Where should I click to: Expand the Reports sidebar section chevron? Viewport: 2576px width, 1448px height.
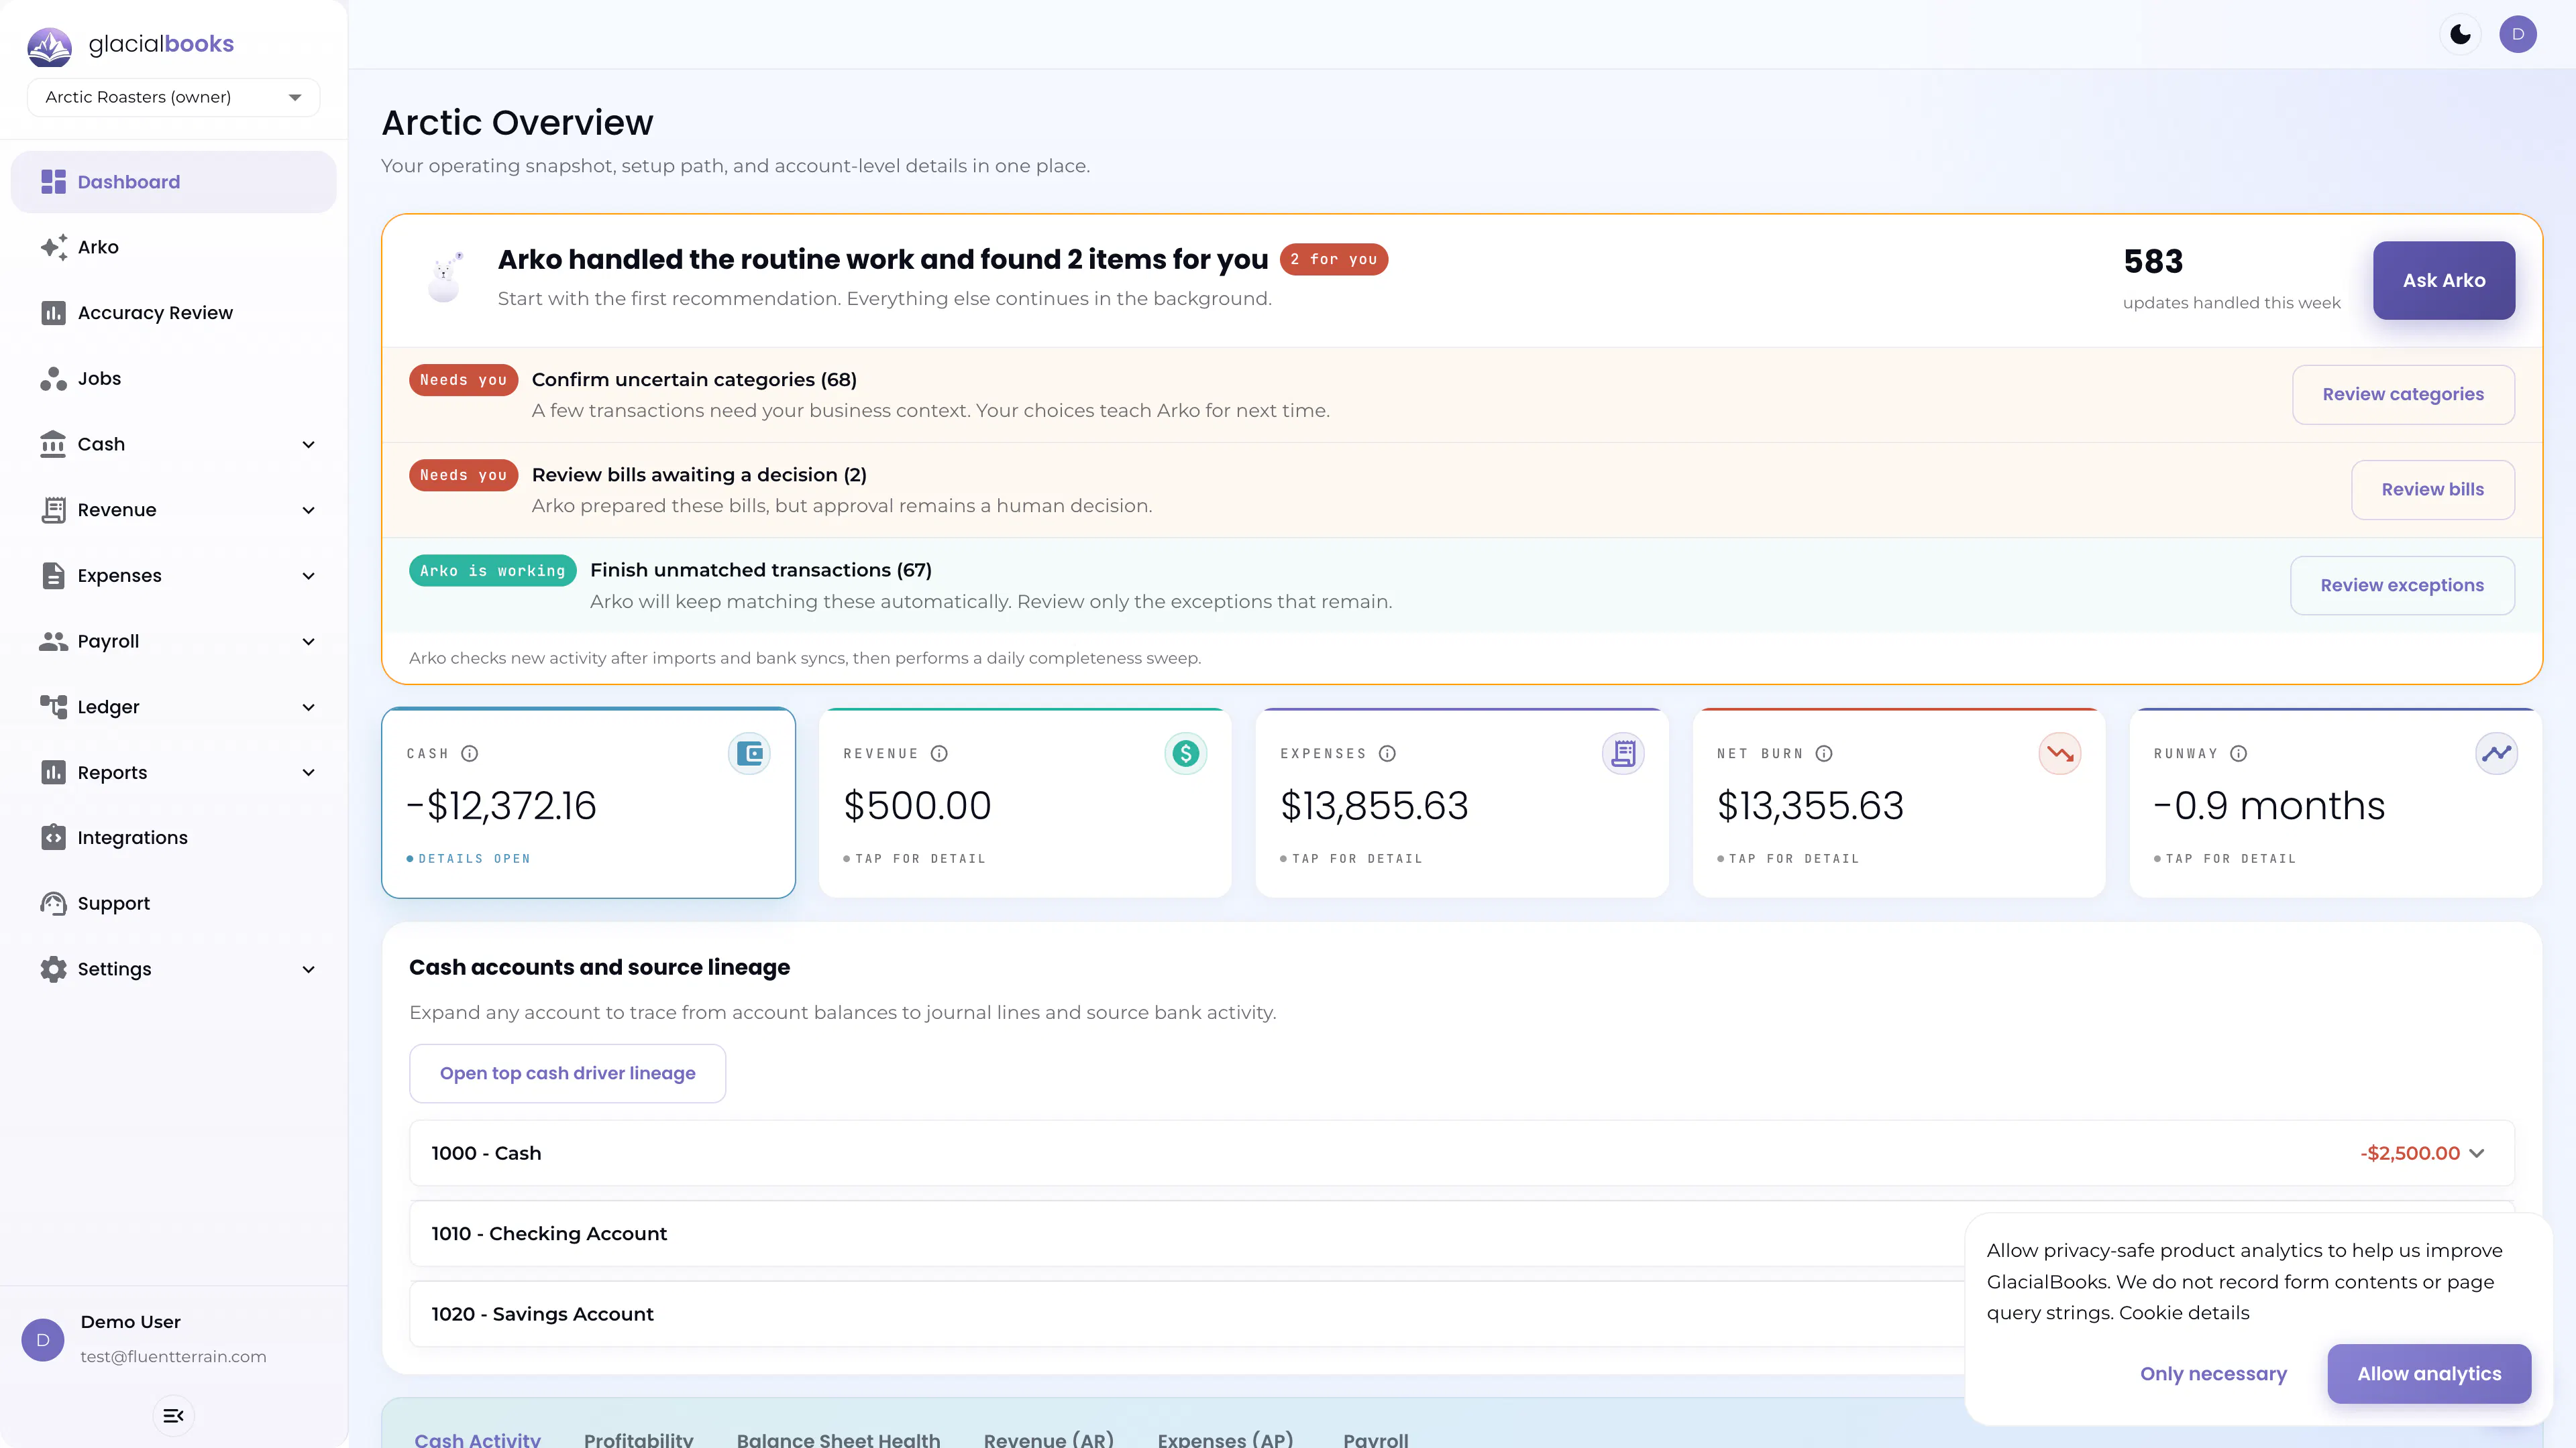pyautogui.click(x=309, y=772)
